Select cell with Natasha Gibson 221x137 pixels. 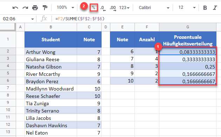click(51, 66)
